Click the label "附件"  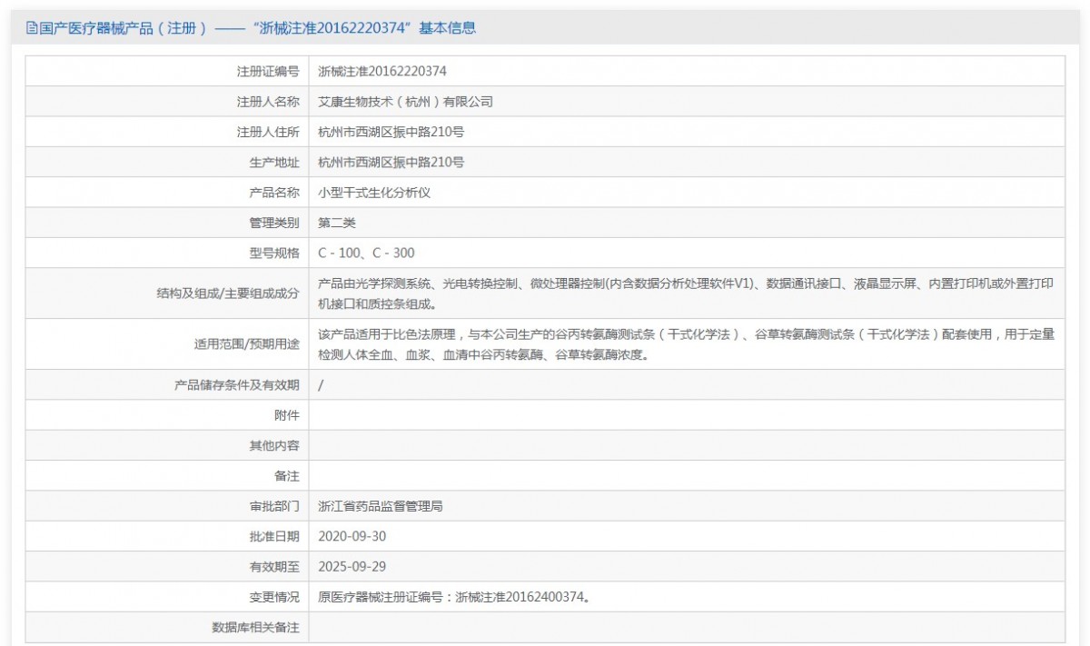point(286,415)
